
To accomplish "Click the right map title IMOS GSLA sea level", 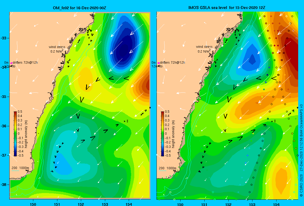I will pyautogui.click(x=208, y=8).
